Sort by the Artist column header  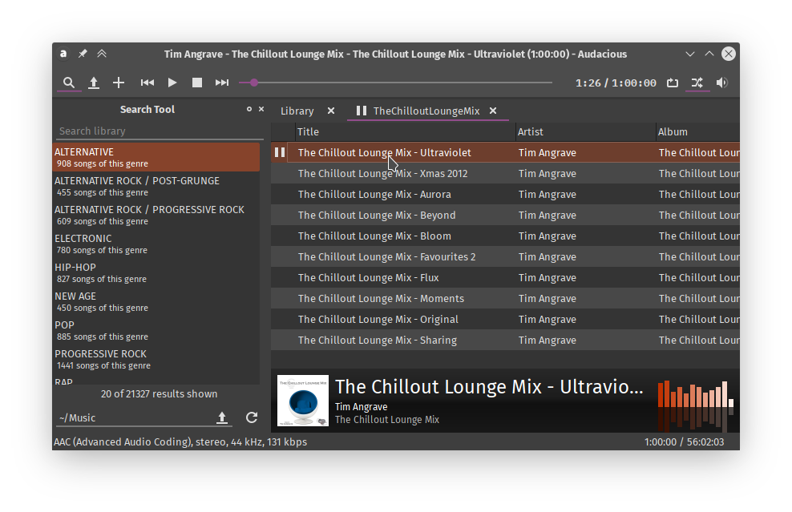click(585, 131)
